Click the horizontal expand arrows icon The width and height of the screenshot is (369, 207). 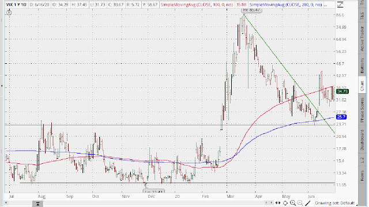[278, 203]
